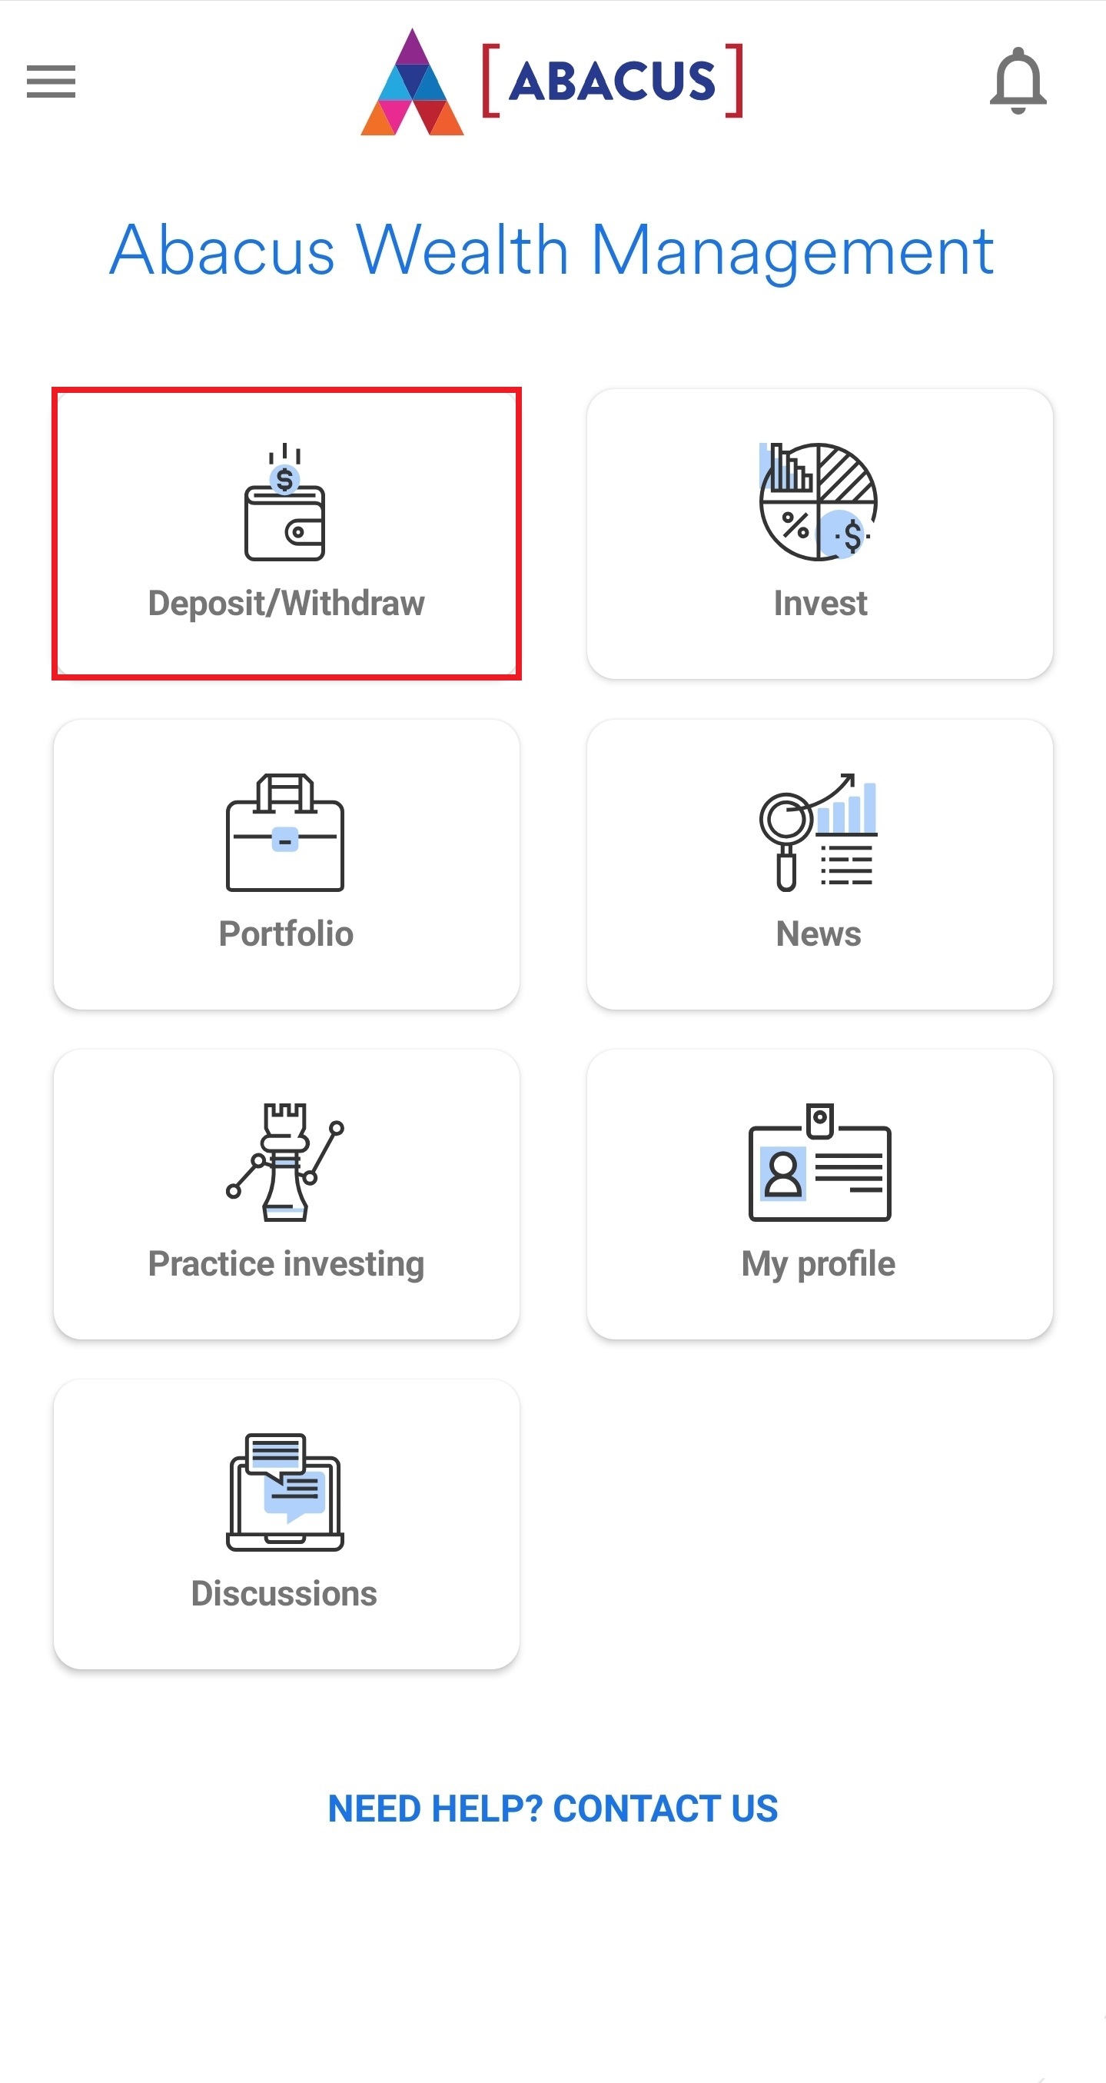
Task: Select the Portfolio text label
Action: coord(286,934)
